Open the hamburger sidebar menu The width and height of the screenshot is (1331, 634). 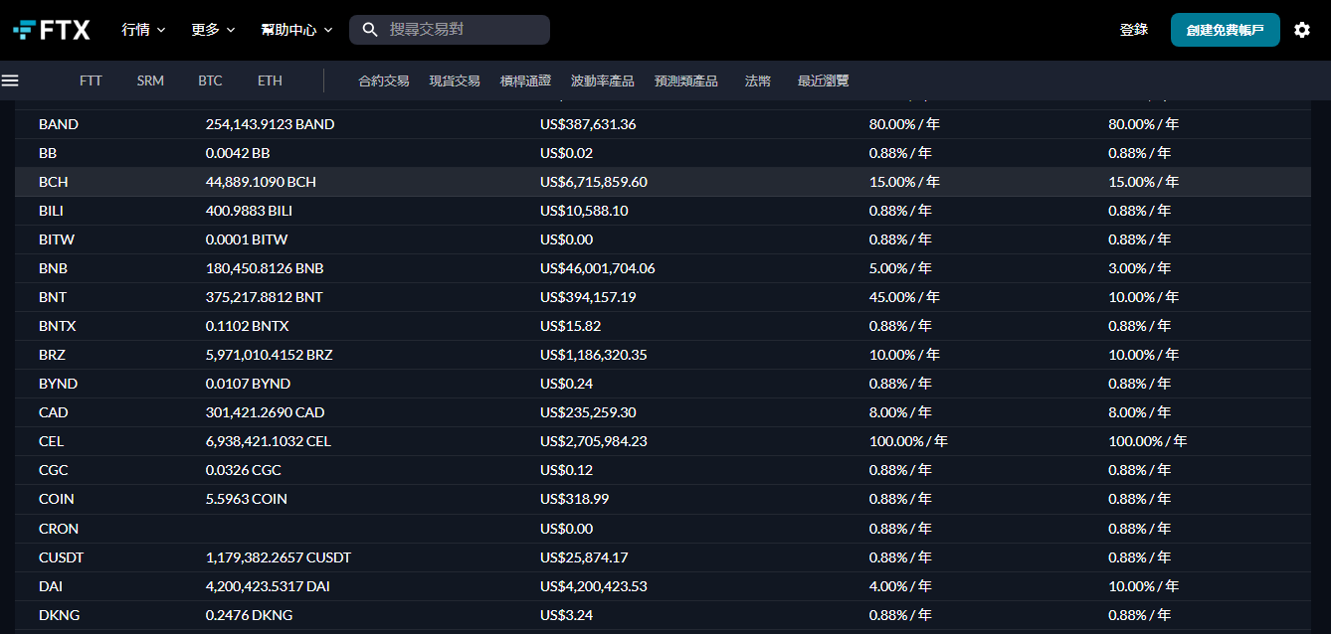click(x=10, y=80)
